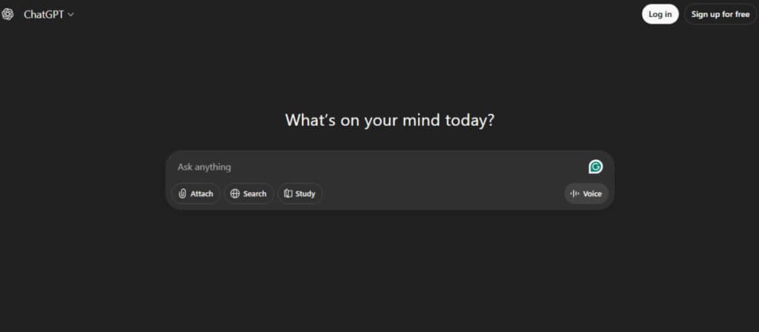The height and width of the screenshot is (332, 759).
Task: Expand the chevron beside ChatGPT title
Action: [x=71, y=15]
